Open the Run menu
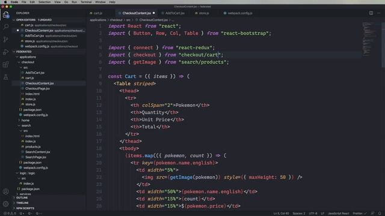Screen dimensions: 385x216 coord(74,2)
